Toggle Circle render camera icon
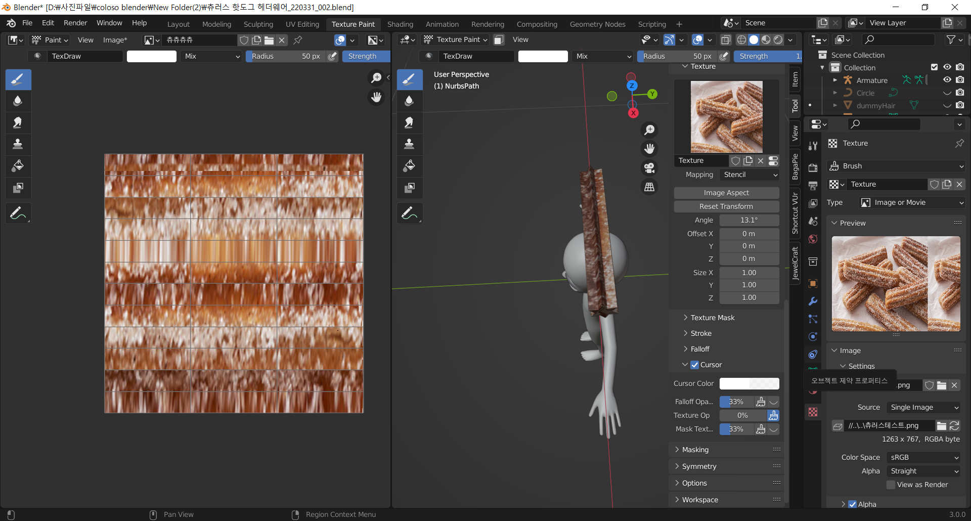 960,93
